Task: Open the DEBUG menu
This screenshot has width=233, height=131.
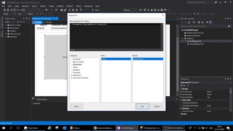Action: pos(43,6)
